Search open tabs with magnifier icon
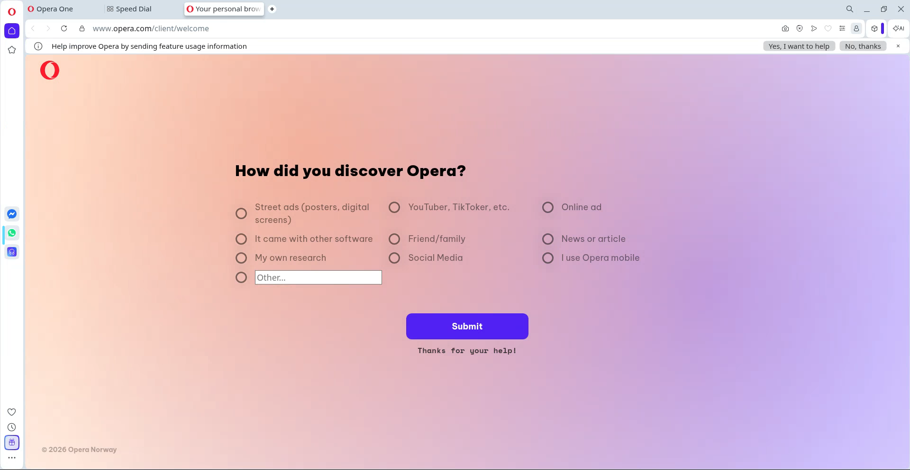The width and height of the screenshot is (910, 470). click(x=850, y=9)
